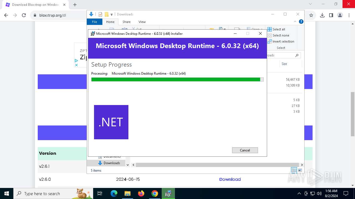Open Customize Quick Access Toolbar dropdown
Image resolution: width=355 pixels, height=199 pixels.
[111, 14]
